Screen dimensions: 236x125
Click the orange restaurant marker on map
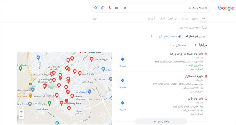pos(31,95)
